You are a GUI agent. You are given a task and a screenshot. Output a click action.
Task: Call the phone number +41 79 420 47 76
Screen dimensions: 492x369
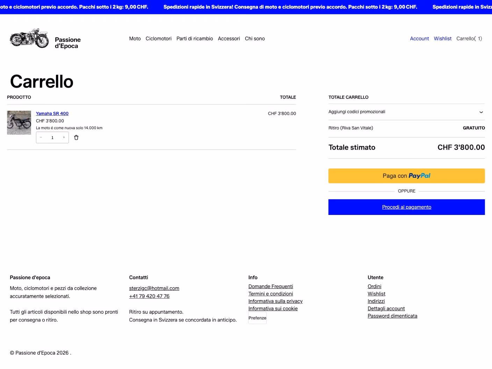(149, 296)
